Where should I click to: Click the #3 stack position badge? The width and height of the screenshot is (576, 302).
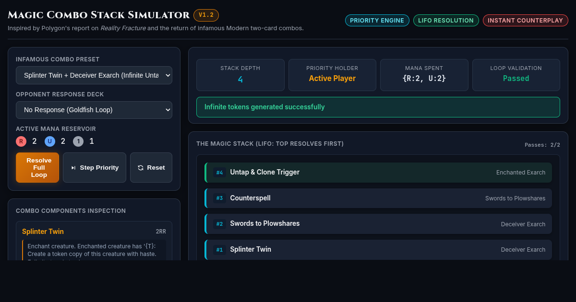click(x=219, y=198)
